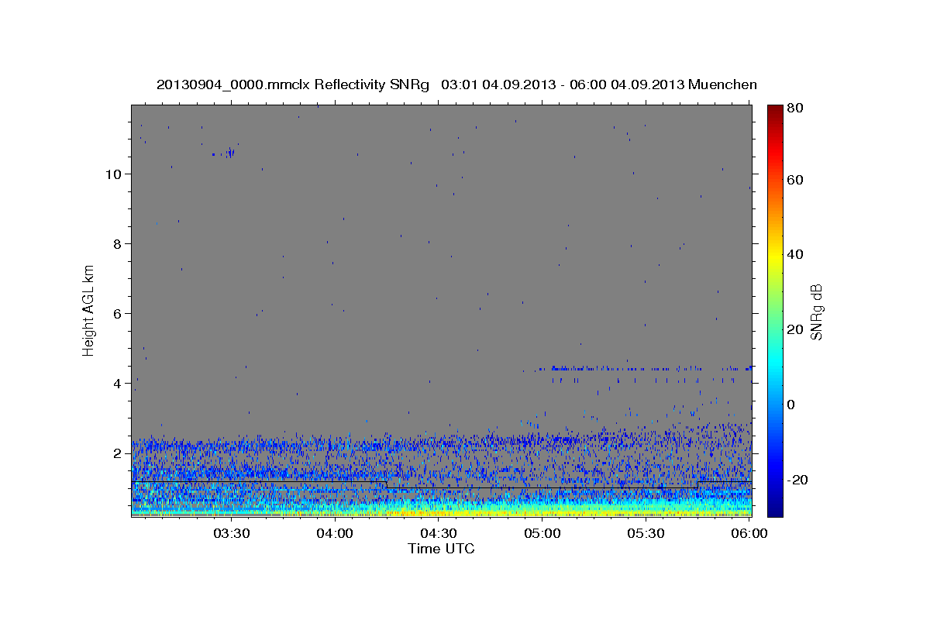Click the colorbar value 60
The height and width of the screenshot is (620, 930).
(797, 180)
